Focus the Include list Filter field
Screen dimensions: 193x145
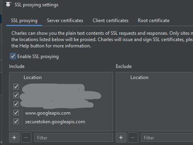click(x=74, y=137)
